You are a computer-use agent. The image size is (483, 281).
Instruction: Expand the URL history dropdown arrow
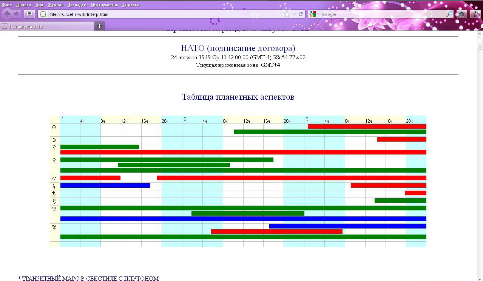point(294,14)
